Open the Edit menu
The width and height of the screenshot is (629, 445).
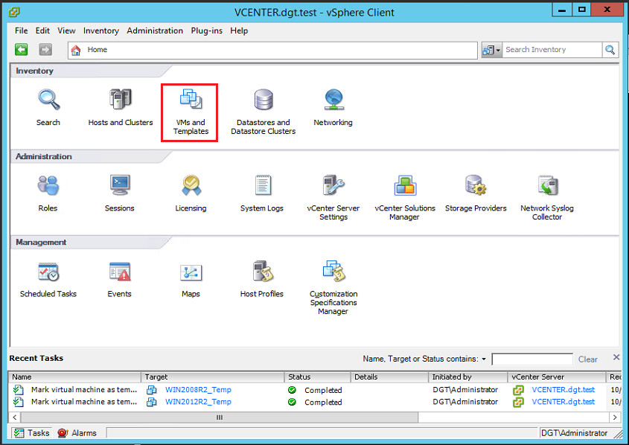42,31
